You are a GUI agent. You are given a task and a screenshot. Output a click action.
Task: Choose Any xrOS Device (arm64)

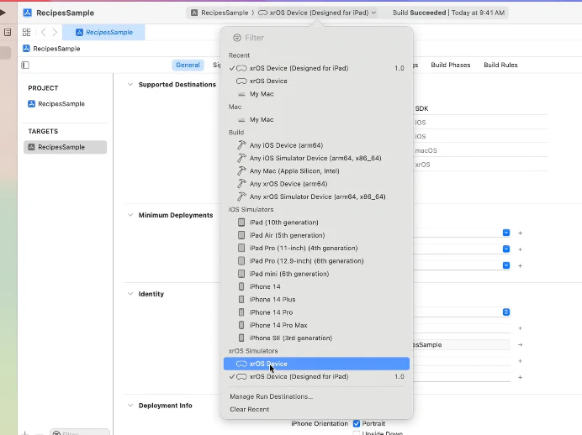[x=316, y=184]
